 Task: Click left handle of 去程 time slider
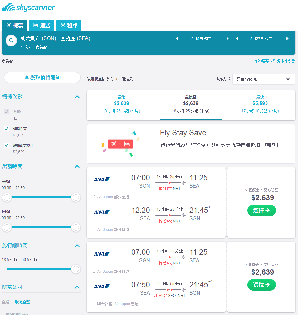click(x=7, y=197)
